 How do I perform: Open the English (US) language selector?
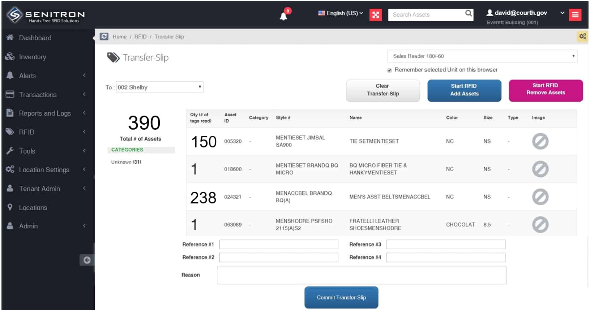pos(341,13)
